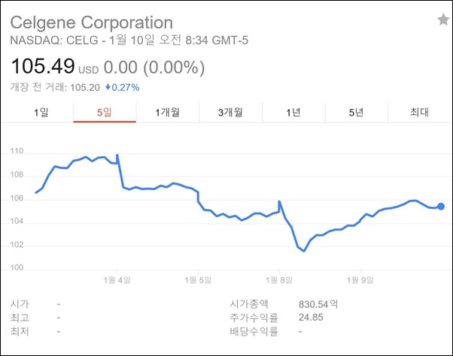Screen dimensions: 453x356
Task: Click the Celgene Corporation title
Action: click(91, 22)
